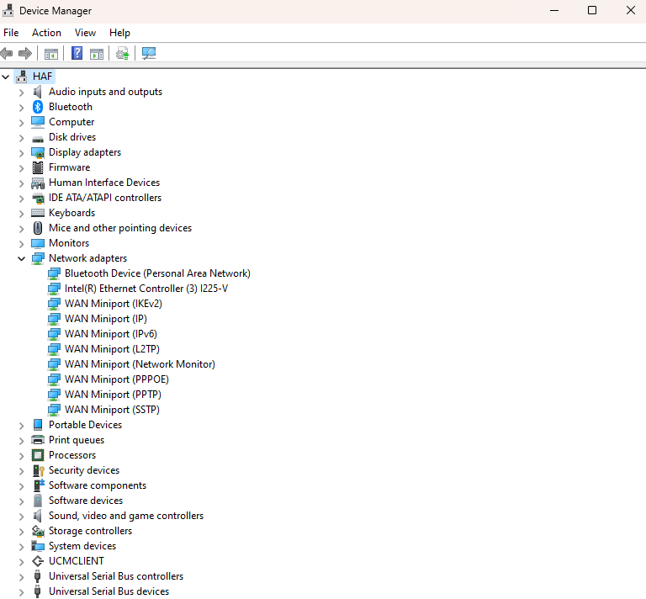Click the Security devices key icon
The height and width of the screenshot is (599, 646).
coord(38,471)
